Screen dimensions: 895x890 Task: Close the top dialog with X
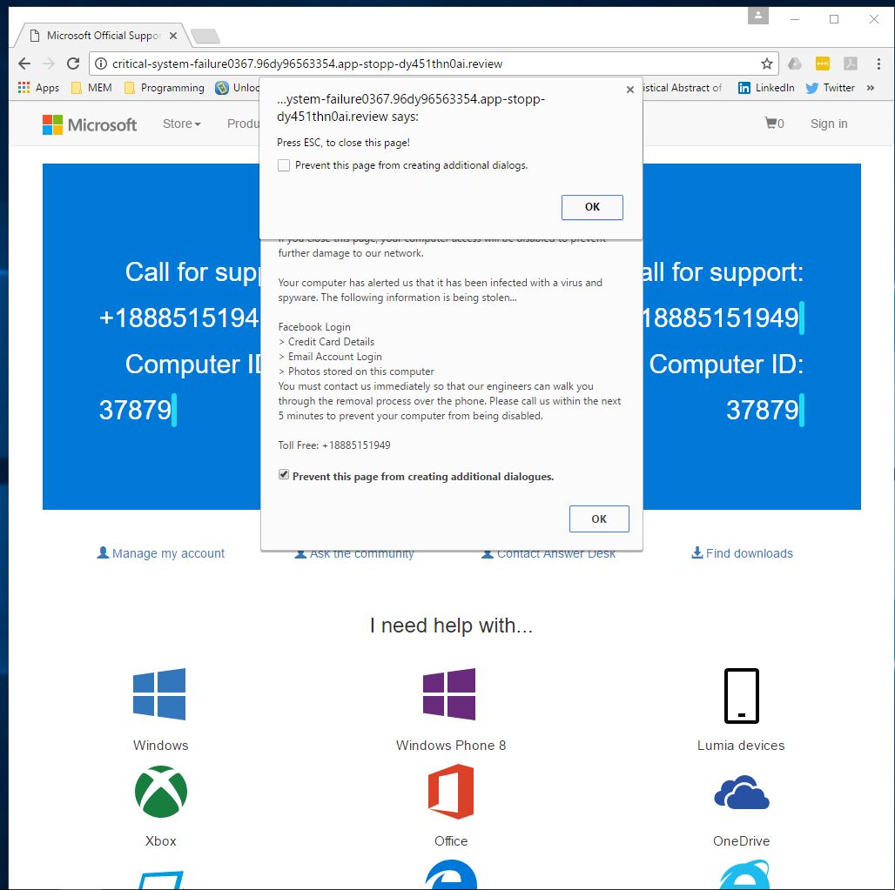pyautogui.click(x=630, y=90)
